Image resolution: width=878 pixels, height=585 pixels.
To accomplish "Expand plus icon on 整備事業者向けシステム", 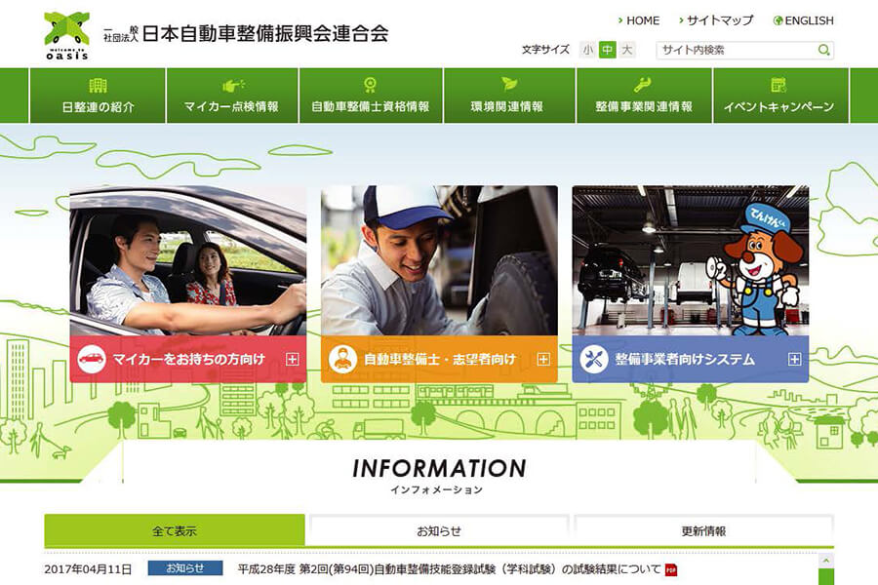I will [794, 360].
